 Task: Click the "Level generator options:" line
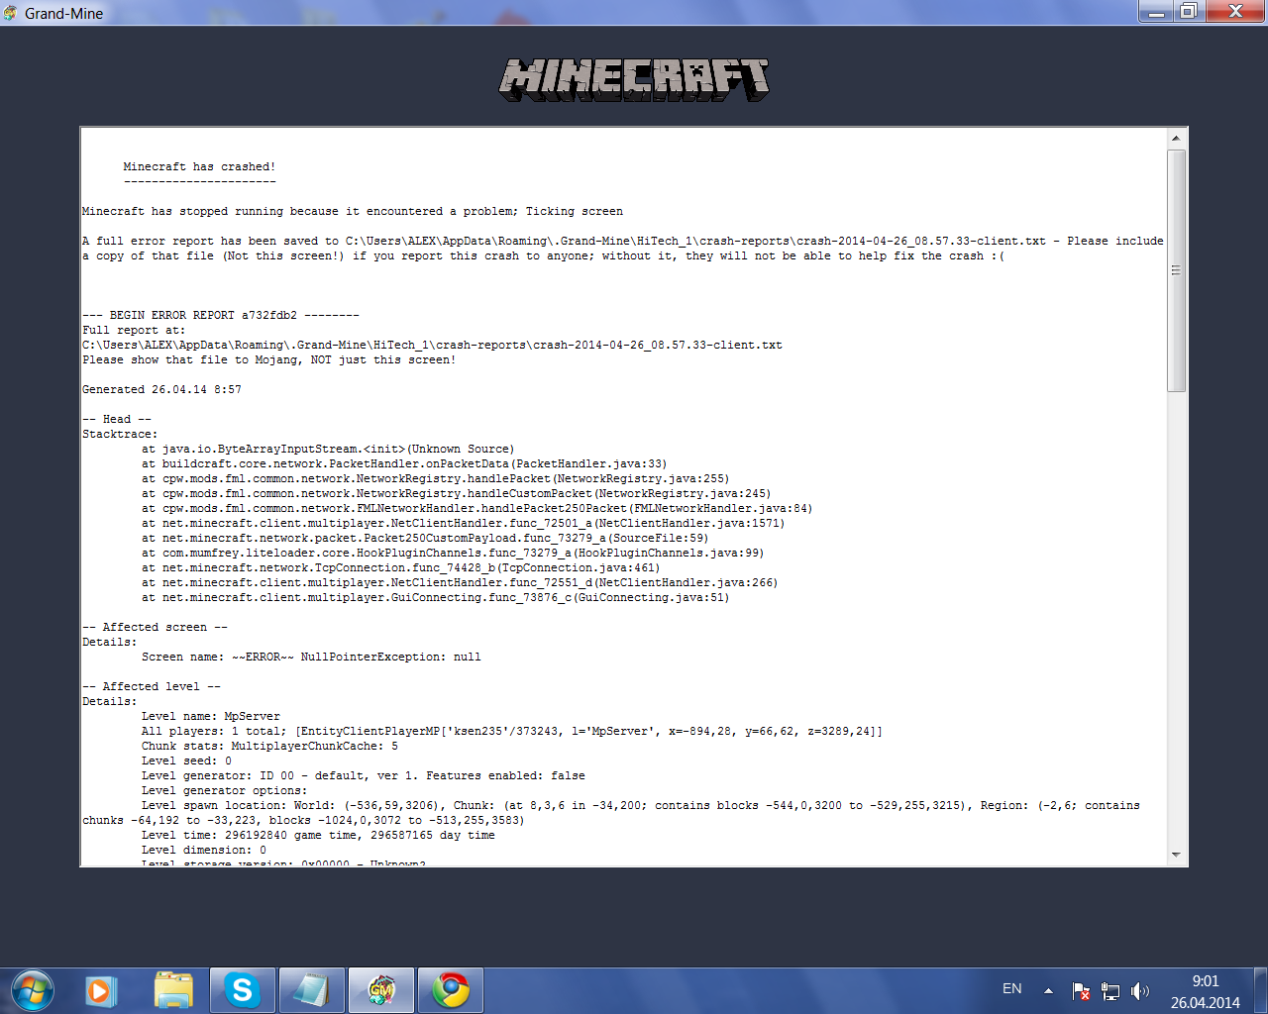click(225, 790)
